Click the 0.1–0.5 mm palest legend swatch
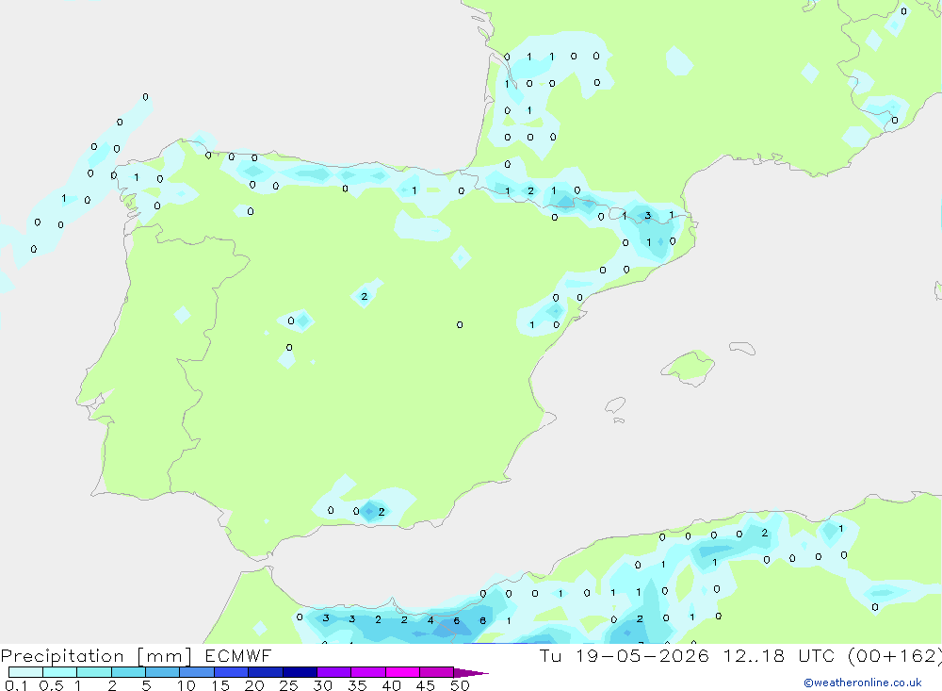942x691 pixels. [25, 672]
